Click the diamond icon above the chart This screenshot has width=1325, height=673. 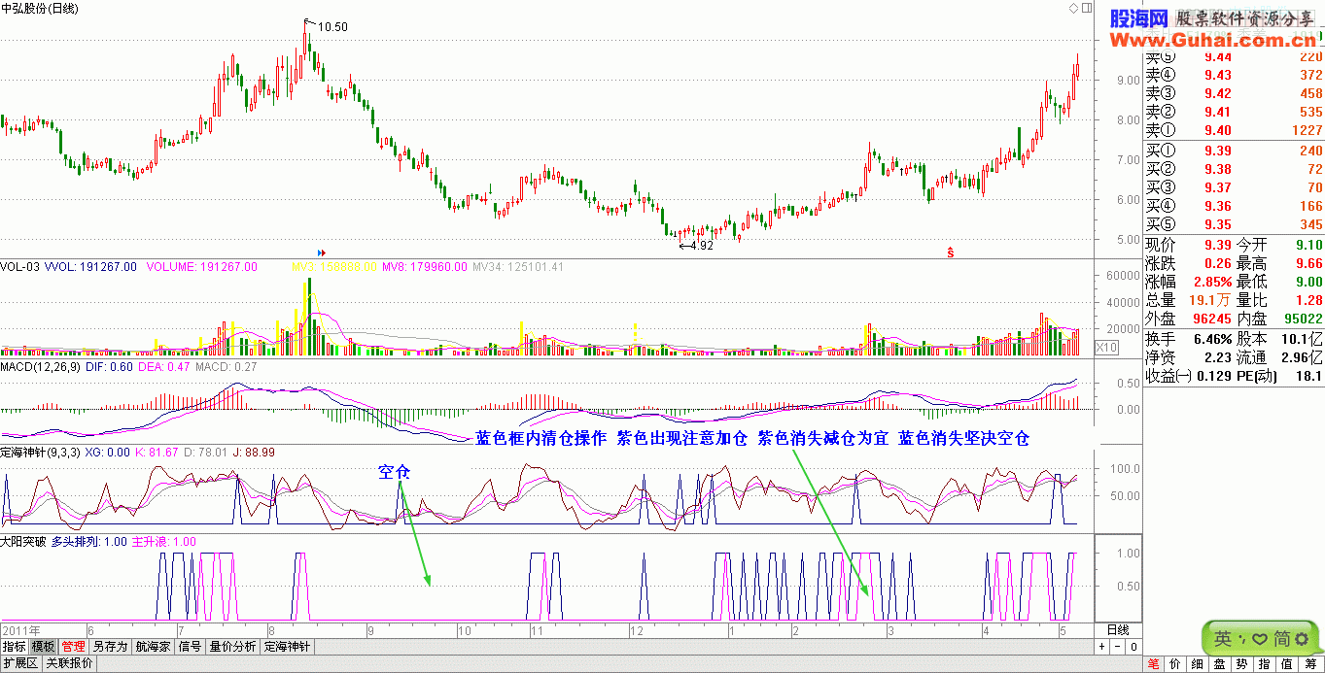pos(1073,8)
